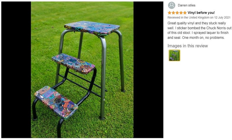Open the 'Vinyl before you!' review title

[201, 13]
